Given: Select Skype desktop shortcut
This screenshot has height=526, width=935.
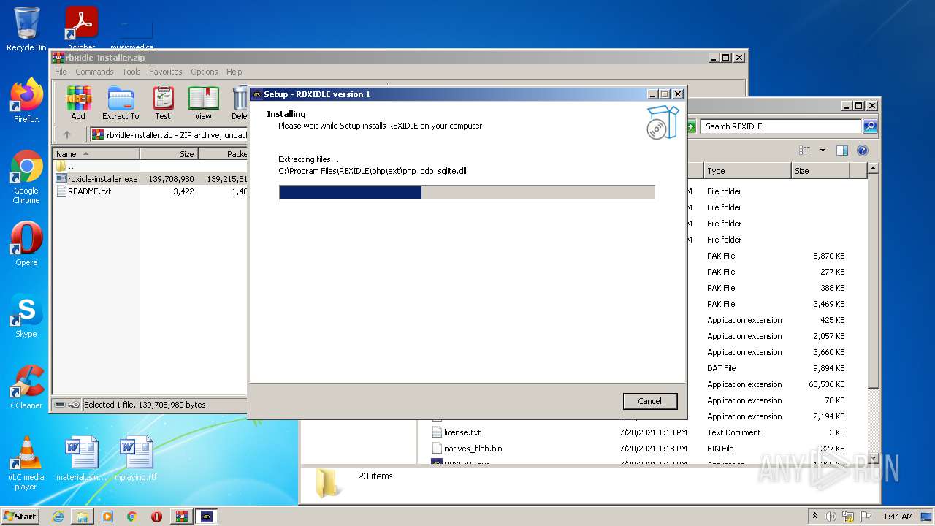Looking at the screenshot, I should [x=26, y=316].
